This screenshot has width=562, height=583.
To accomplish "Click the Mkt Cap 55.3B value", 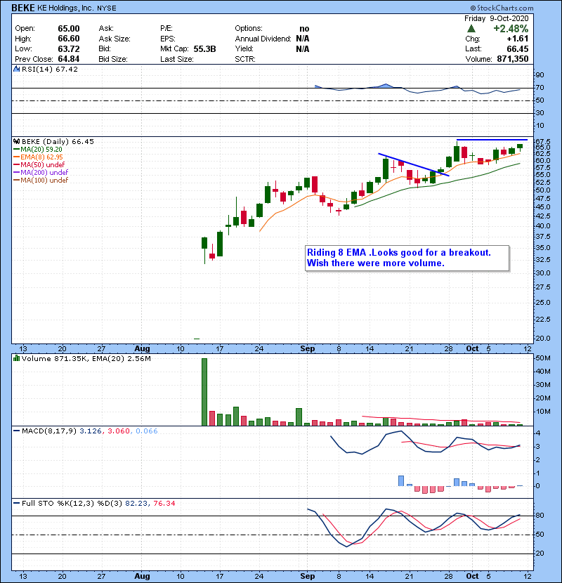I will (204, 49).
